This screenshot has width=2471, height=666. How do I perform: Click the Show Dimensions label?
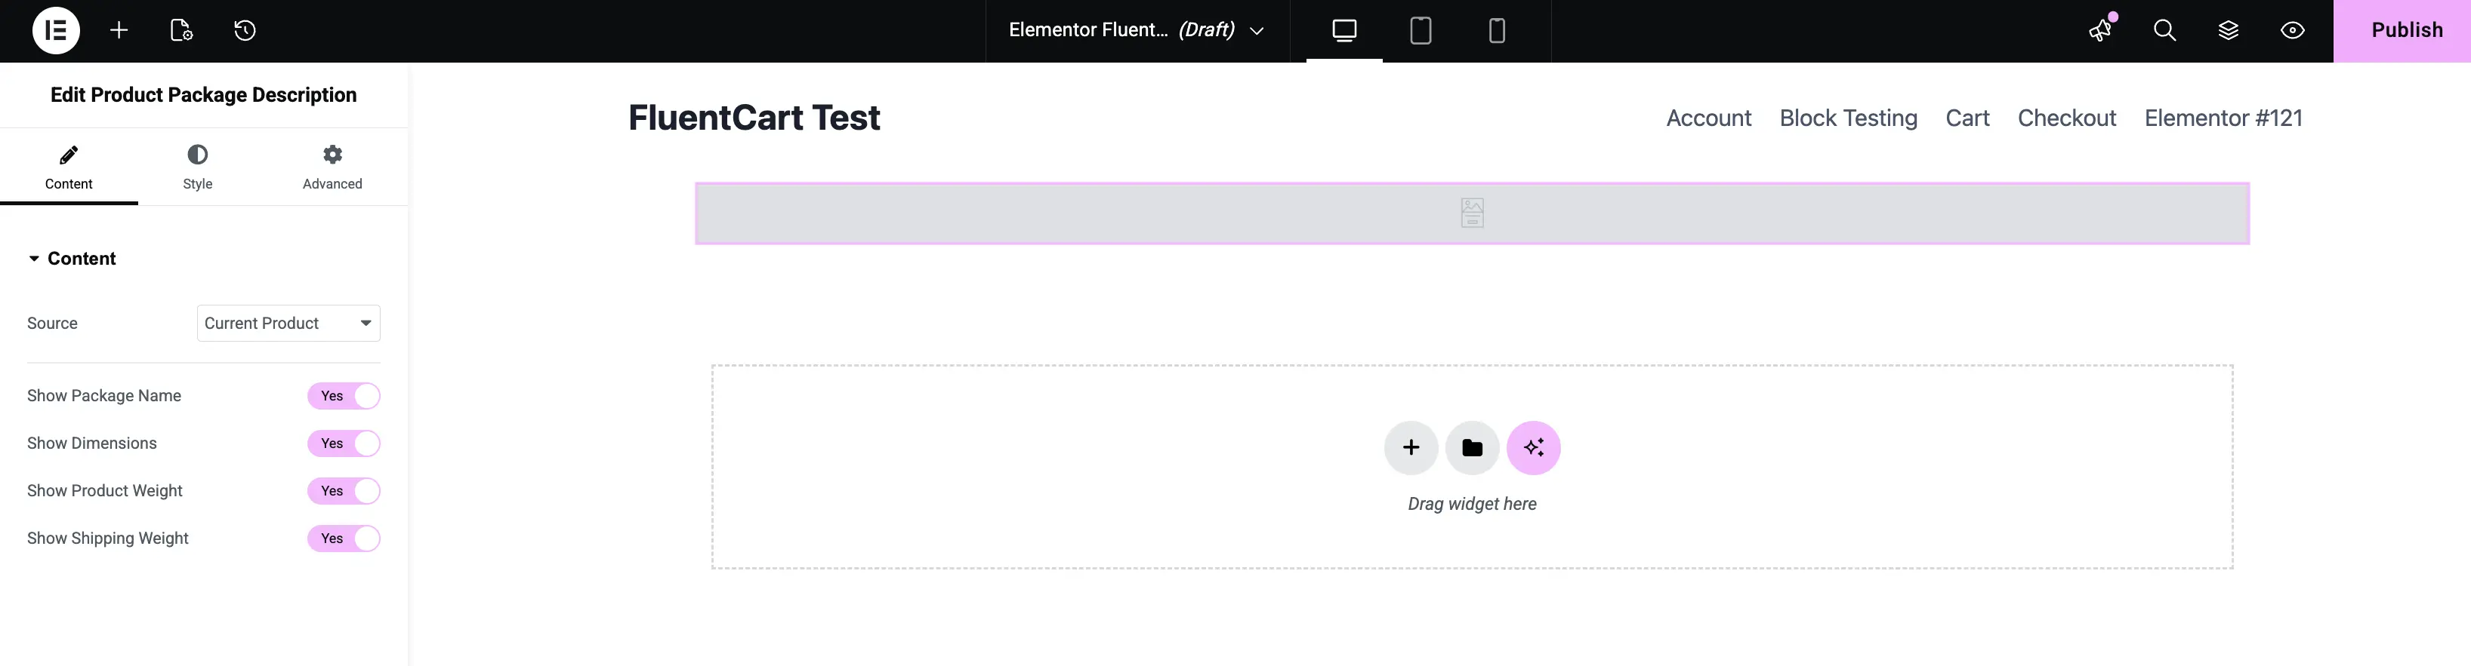pyautogui.click(x=91, y=443)
